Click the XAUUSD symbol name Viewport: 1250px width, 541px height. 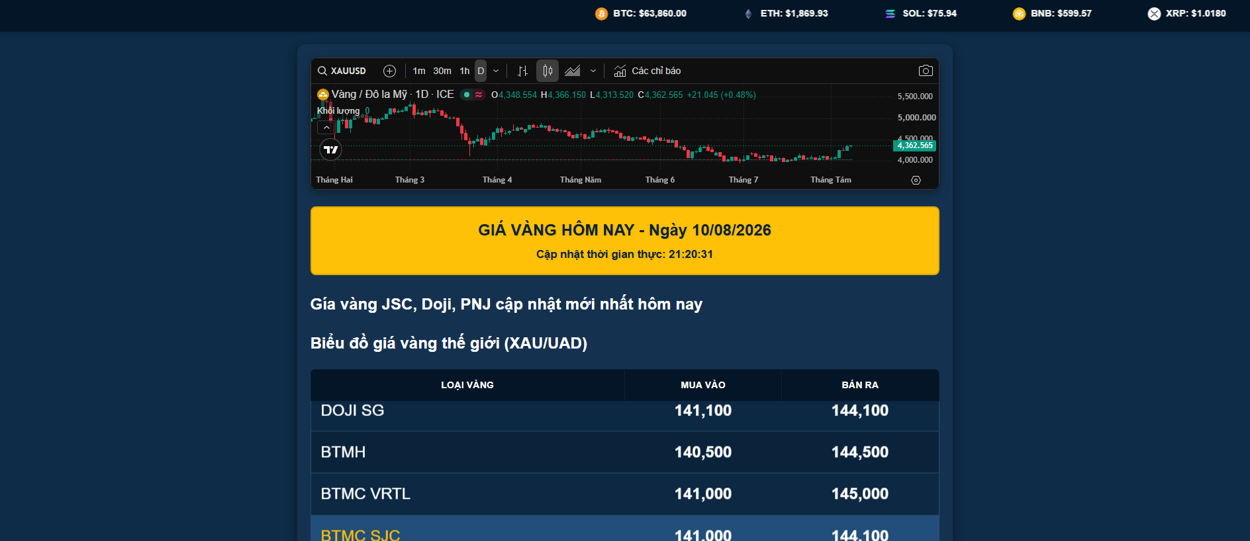348,71
